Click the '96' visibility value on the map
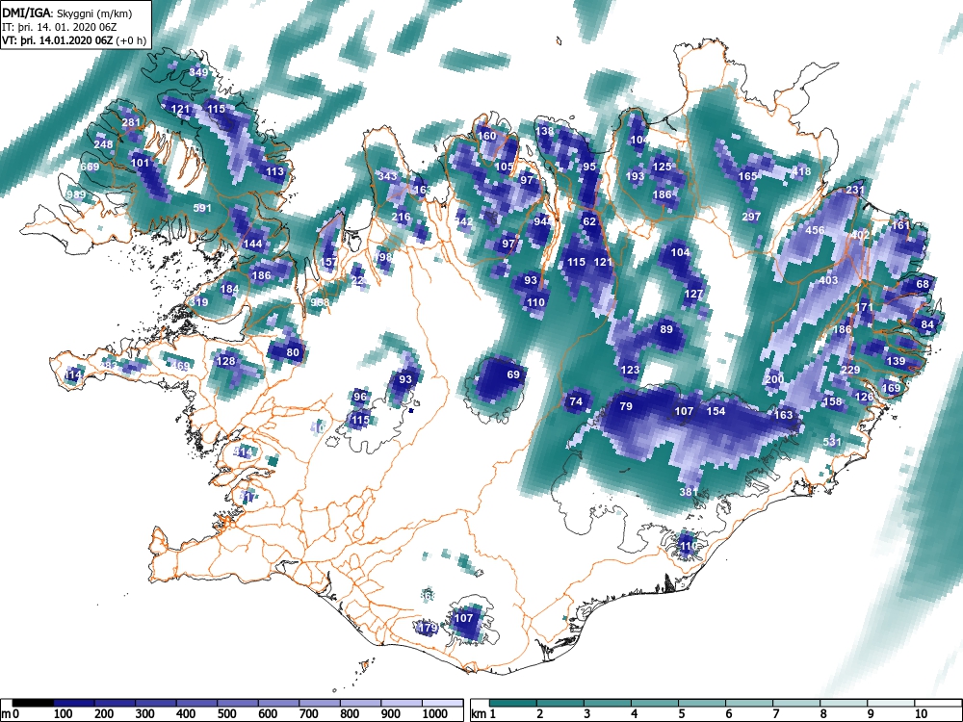 pos(360,397)
